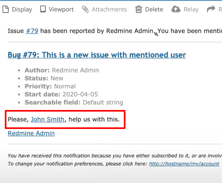The image size is (222, 183).
Task: Open the Bug #79 issue title link
Action: tap(97, 55)
